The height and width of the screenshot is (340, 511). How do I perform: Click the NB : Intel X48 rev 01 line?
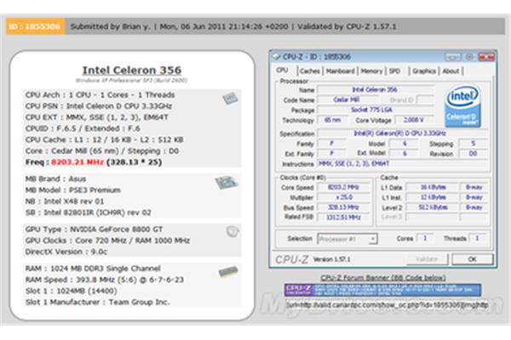(x=65, y=201)
